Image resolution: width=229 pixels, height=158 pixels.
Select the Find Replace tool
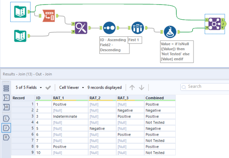(x=81, y=28)
